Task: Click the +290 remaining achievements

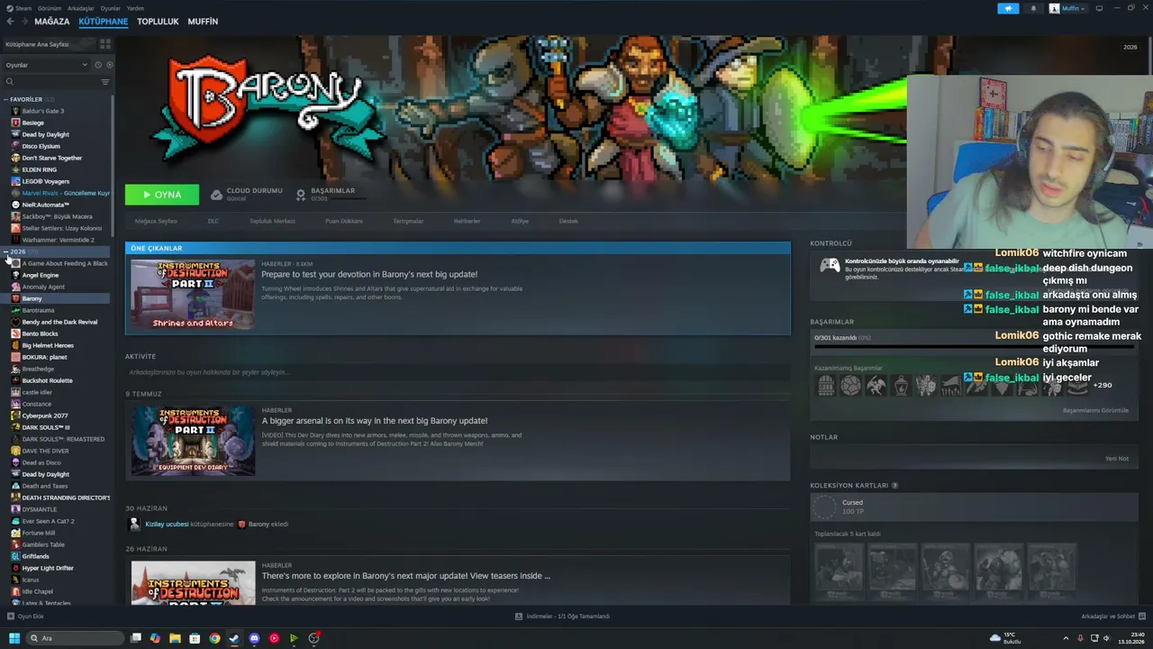Action: click(1103, 386)
